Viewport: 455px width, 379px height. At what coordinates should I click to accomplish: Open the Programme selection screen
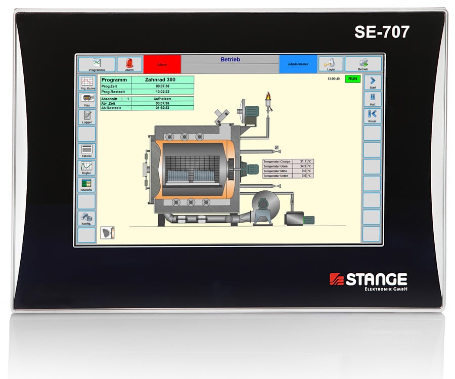pyautogui.click(x=97, y=63)
